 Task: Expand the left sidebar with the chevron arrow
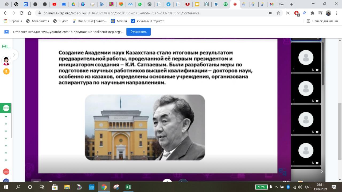(x=14, y=55)
